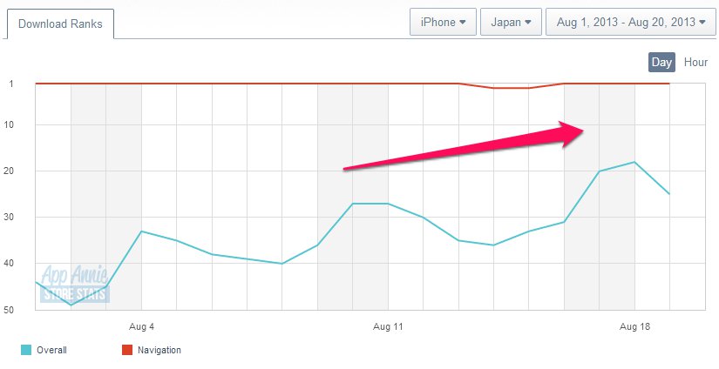The image size is (719, 369).
Task: Toggle the Overall series in legend
Action: [x=51, y=350]
